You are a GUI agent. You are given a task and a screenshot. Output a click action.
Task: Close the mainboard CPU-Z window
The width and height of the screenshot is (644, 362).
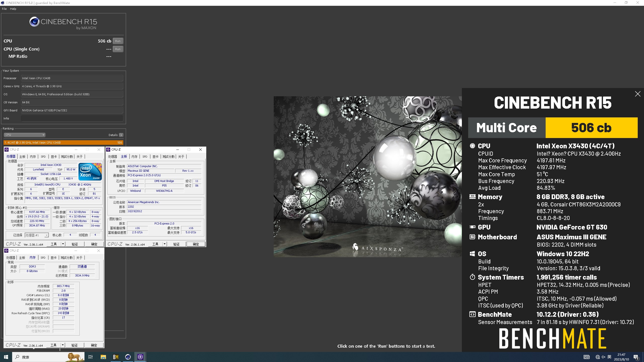click(x=200, y=150)
